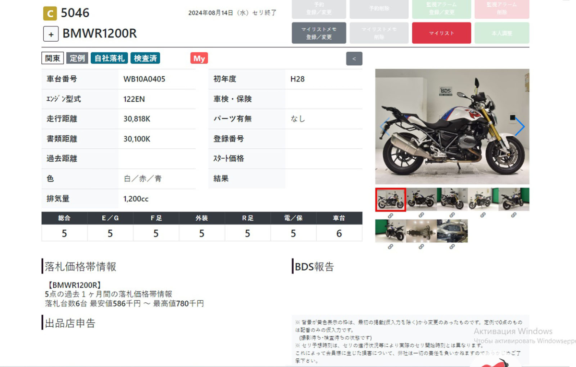This screenshot has height=367, width=576.
Task: Click the 関東 region tag
Action: pyautogui.click(x=53, y=59)
